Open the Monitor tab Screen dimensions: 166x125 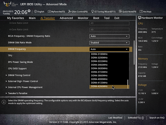tap(83, 18)
